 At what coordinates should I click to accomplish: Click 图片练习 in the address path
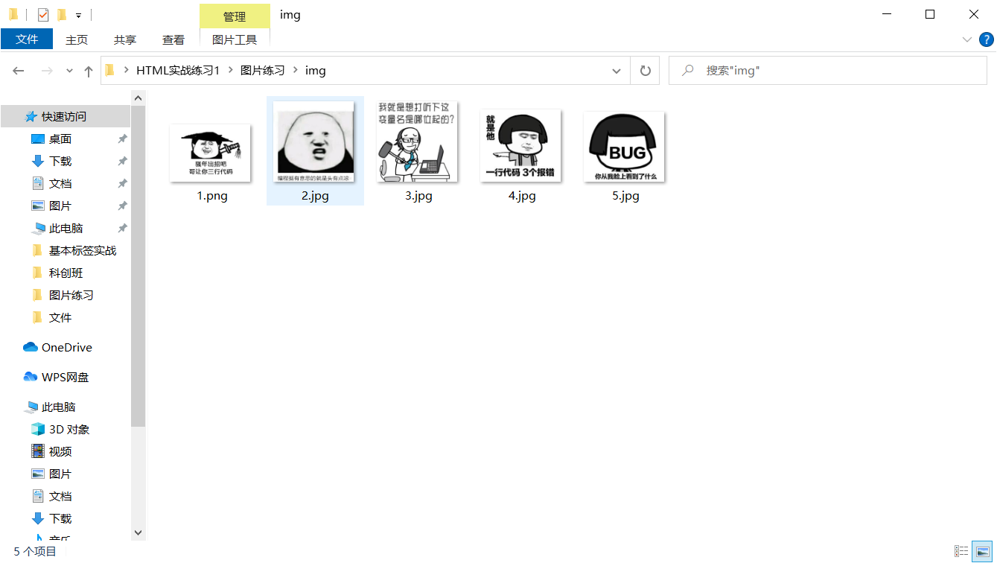262,71
